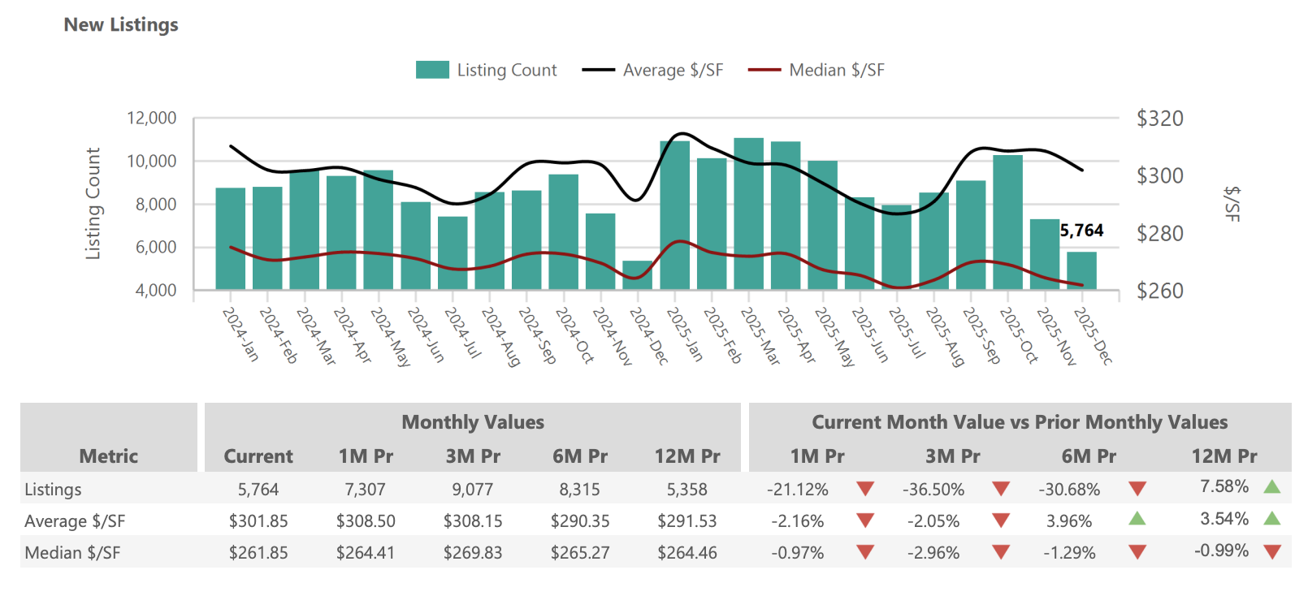Viewport: 1308px width, 596px height.
Task: Click the red down arrow beside Median $/SF -0.99%
Action: click(x=1272, y=552)
